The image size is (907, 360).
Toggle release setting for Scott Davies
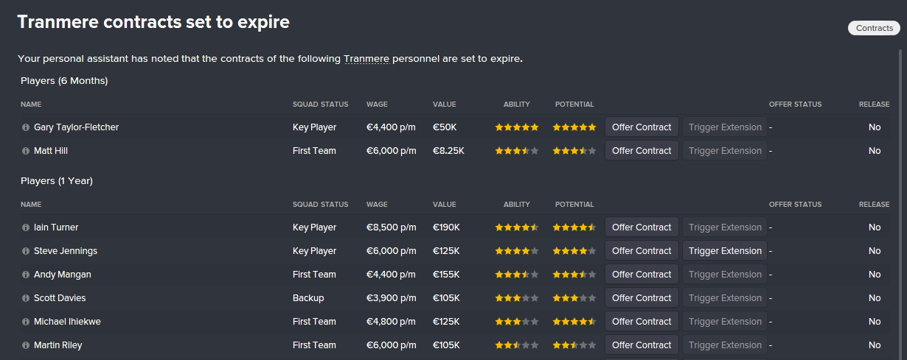(x=874, y=298)
